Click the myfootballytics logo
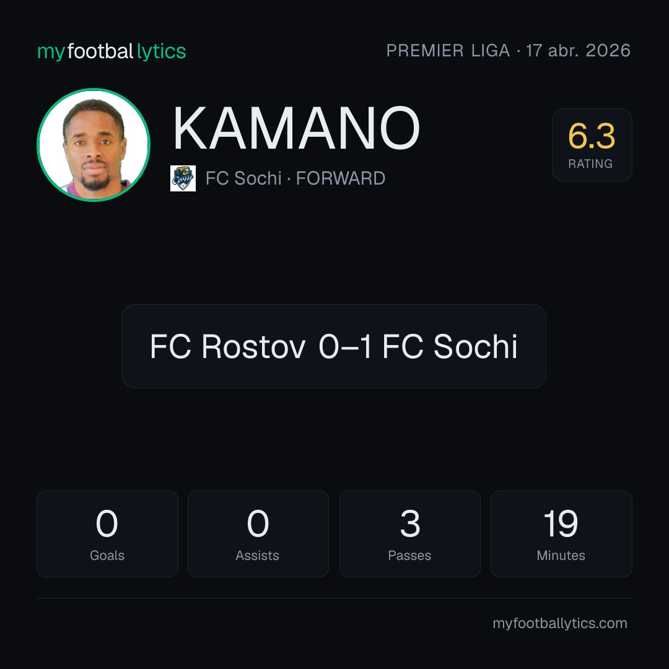 [x=111, y=51]
